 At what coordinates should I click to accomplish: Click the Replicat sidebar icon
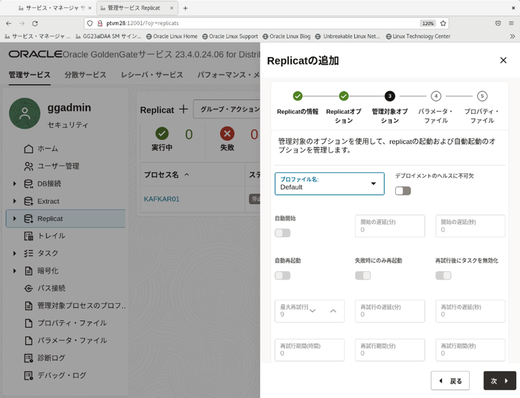click(x=28, y=218)
